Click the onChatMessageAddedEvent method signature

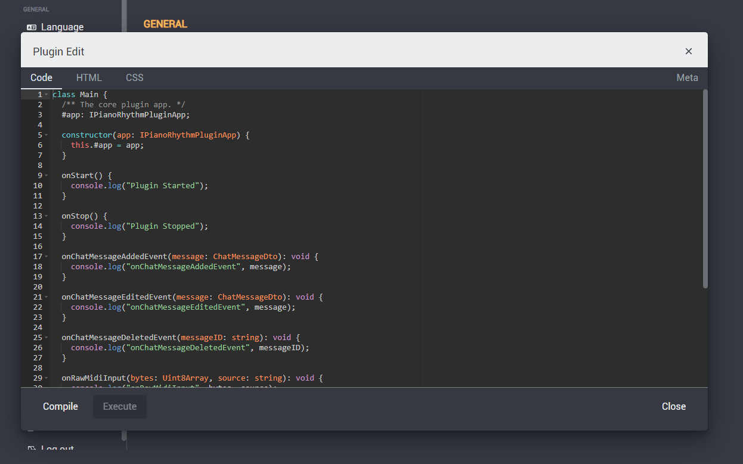coord(190,257)
